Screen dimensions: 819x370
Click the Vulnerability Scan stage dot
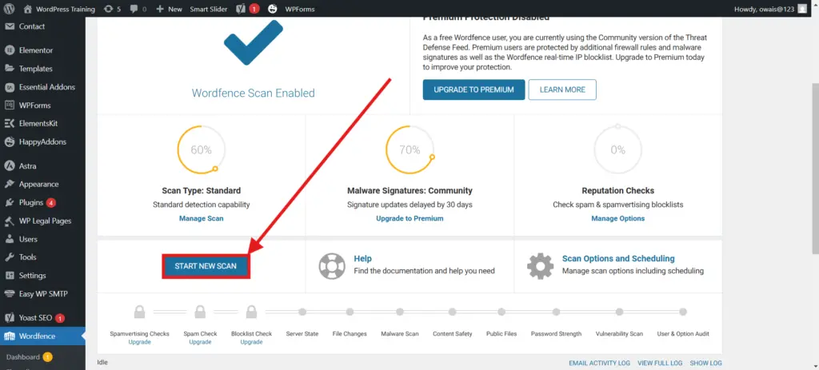tap(619, 312)
